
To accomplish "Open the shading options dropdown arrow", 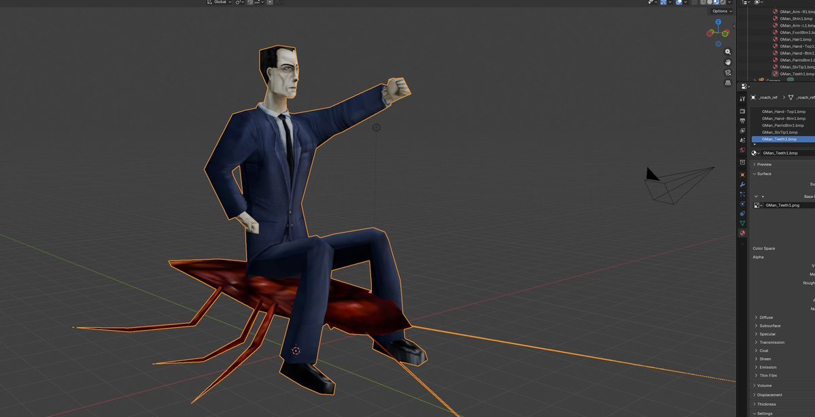I will tap(729, 2).
